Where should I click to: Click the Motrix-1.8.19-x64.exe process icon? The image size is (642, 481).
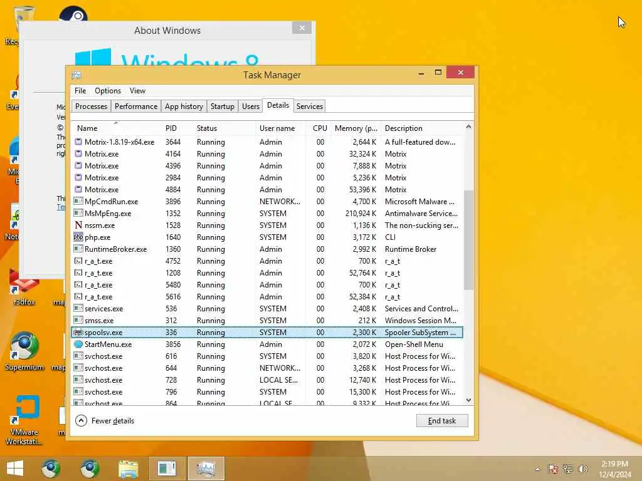pos(78,142)
